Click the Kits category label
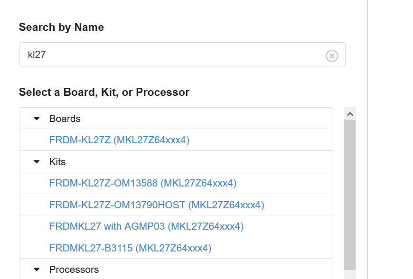The image size is (413, 279). pyautogui.click(x=57, y=162)
